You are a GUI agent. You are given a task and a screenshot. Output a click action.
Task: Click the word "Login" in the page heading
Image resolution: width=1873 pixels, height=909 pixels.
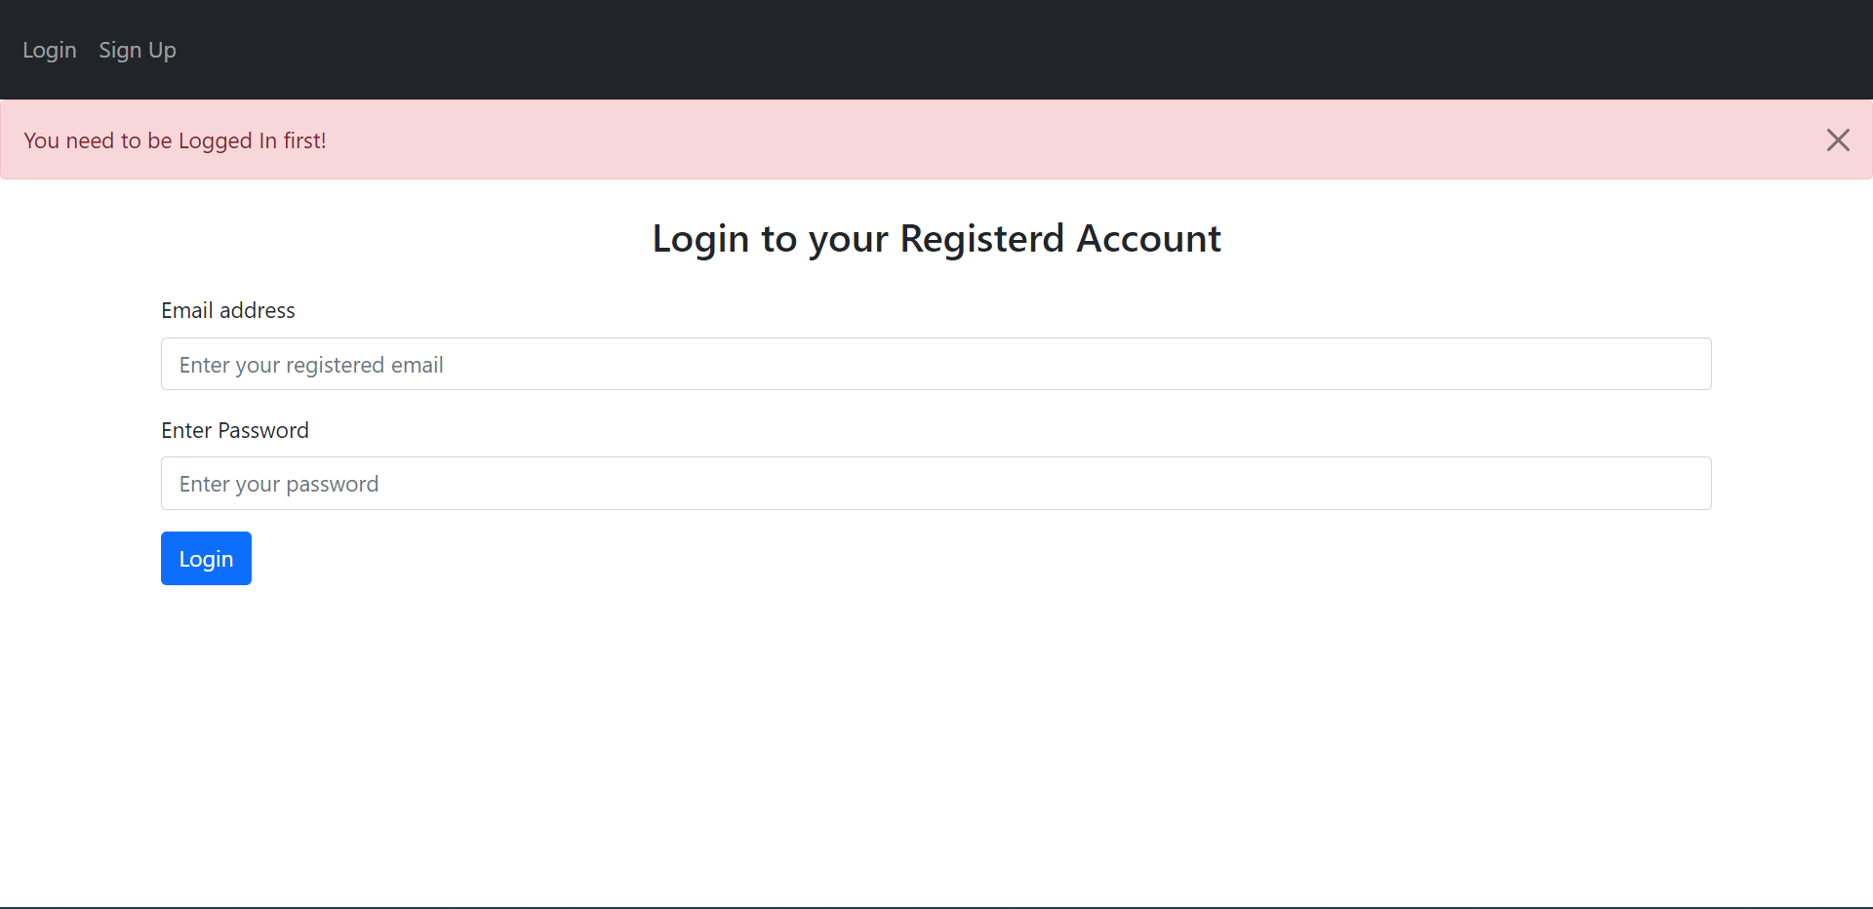click(700, 239)
